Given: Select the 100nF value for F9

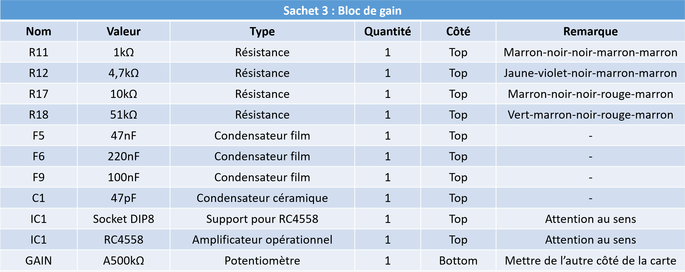Looking at the screenshot, I should click(x=123, y=177).
